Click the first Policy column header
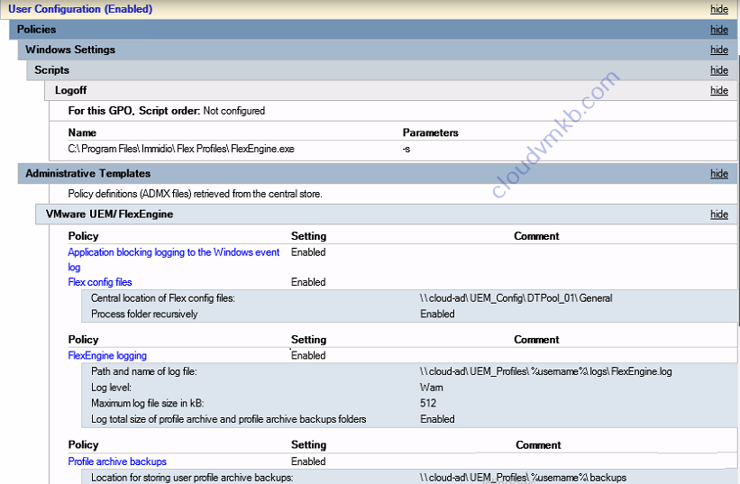 83,236
